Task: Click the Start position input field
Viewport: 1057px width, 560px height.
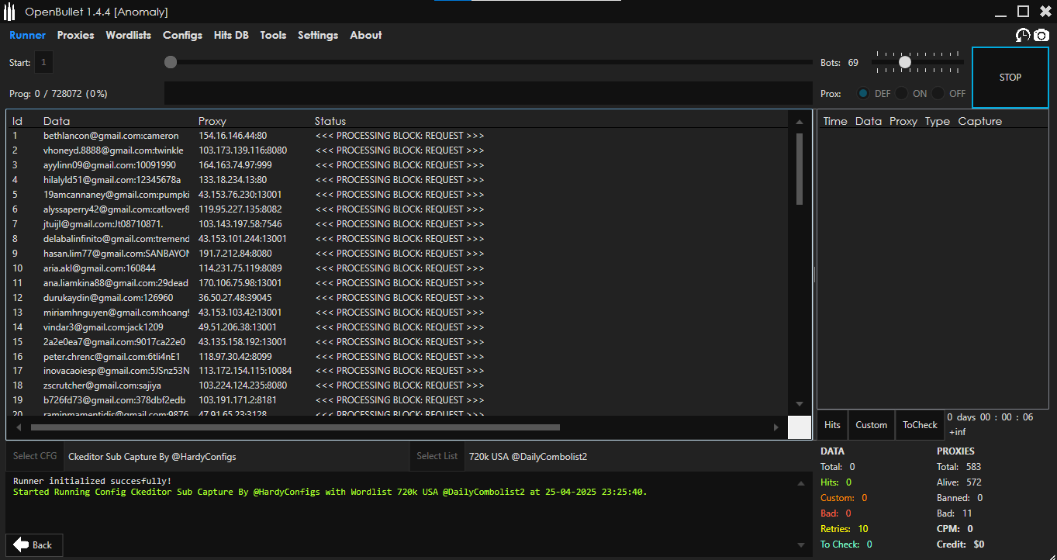Action: point(43,62)
